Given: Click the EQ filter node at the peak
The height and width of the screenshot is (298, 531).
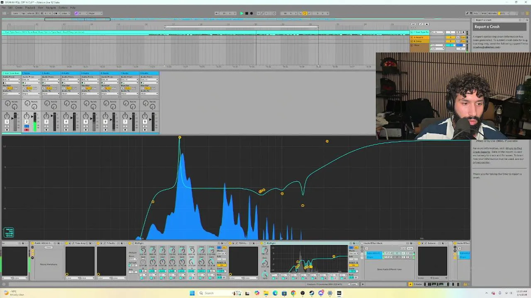Looking at the screenshot, I should 180,137.
